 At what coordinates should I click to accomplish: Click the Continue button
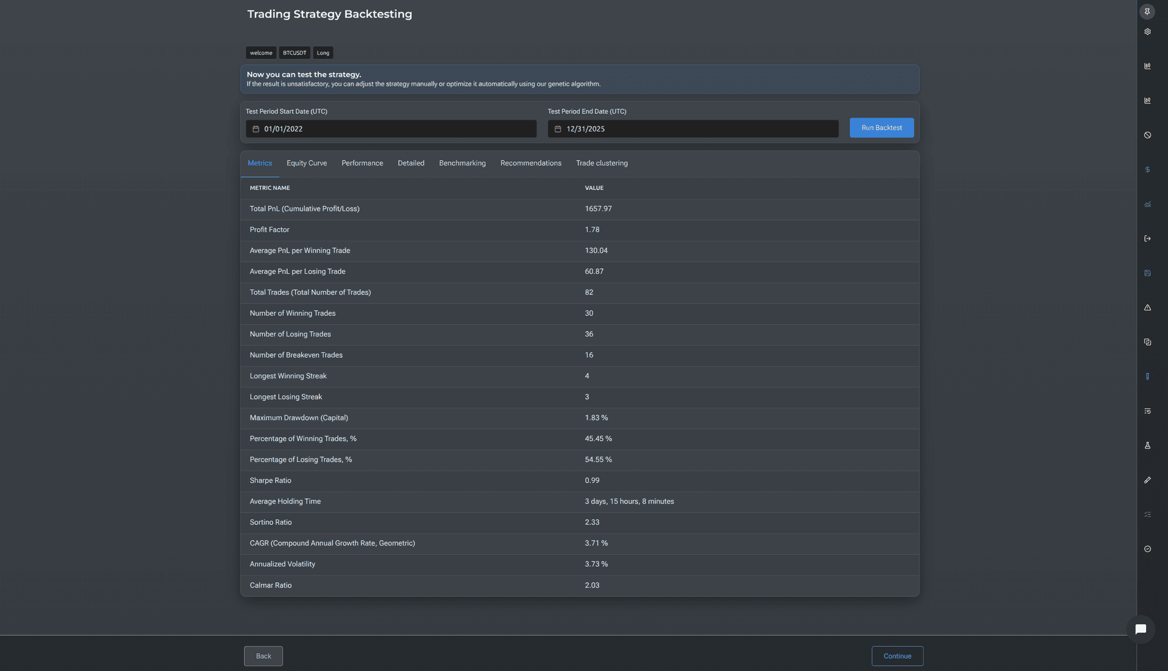pos(897,656)
